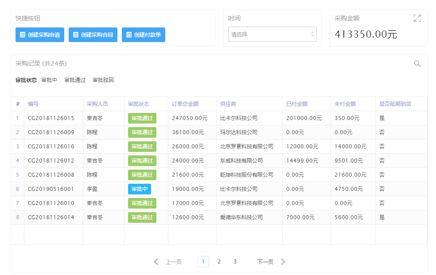This screenshot has height=275, width=436.
Task: Click the 是否延期到货 column header
Action: click(x=395, y=104)
